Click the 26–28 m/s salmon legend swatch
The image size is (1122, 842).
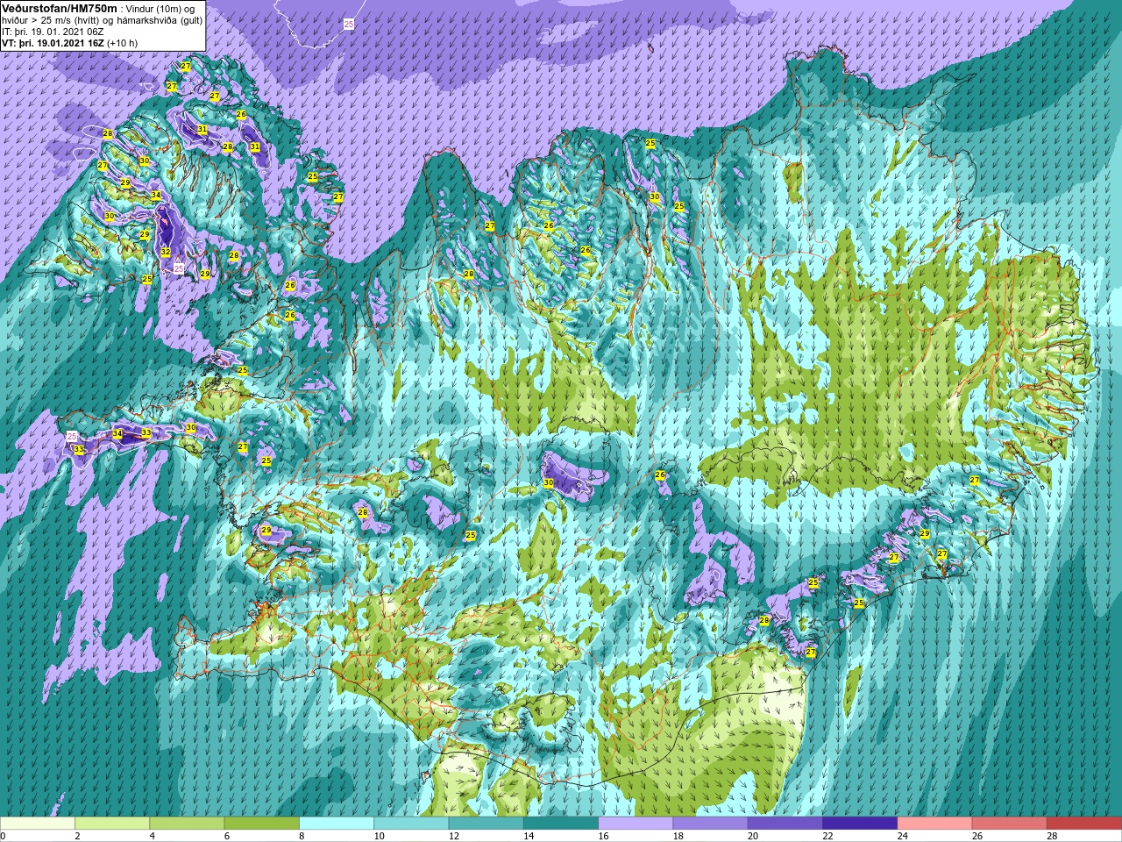click(1009, 824)
